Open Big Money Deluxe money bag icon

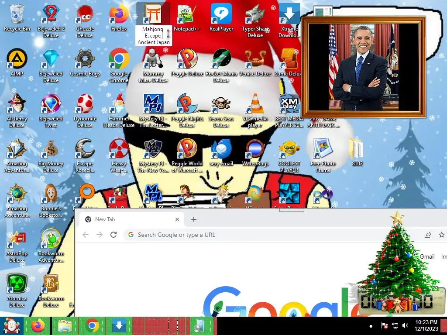[x=51, y=156]
